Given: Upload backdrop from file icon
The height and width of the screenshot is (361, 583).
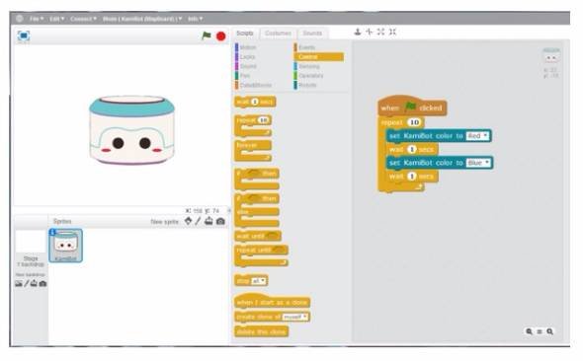Looking at the screenshot, I should tap(34, 284).
